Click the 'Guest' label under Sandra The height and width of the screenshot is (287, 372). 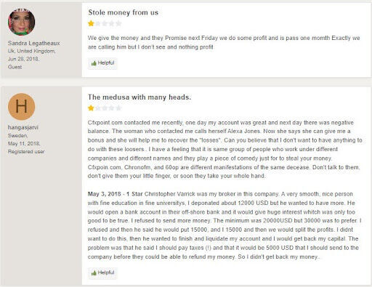click(x=15, y=67)
